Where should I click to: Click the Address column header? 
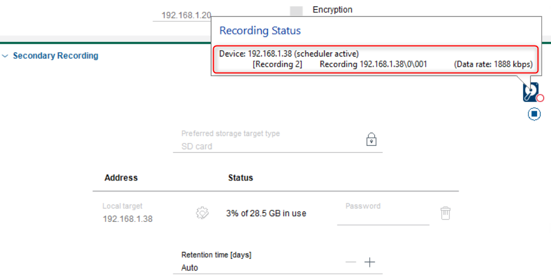point(121,178)
